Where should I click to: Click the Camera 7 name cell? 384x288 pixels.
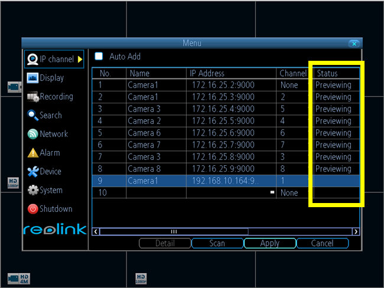click(x=156, y=145)
